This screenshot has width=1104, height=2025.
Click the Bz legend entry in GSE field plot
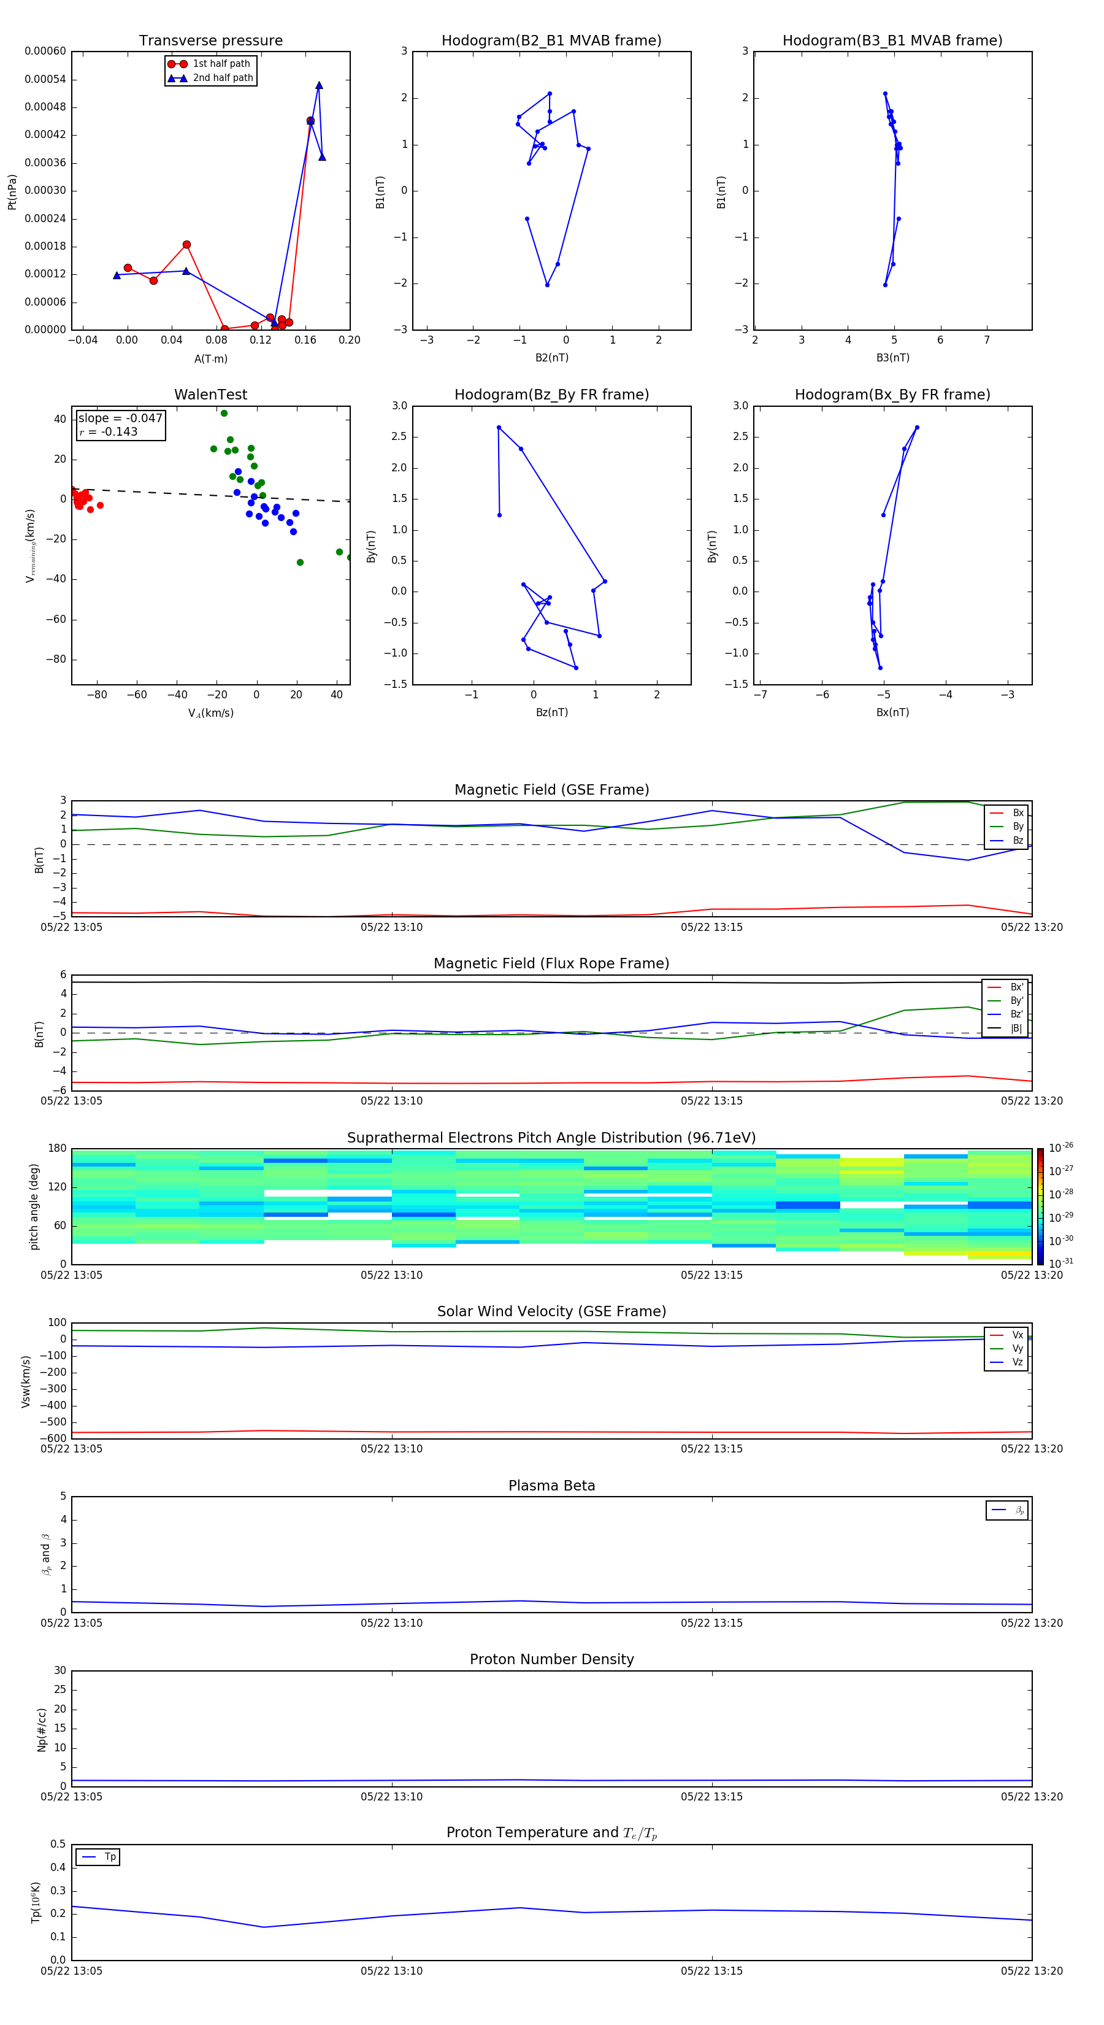click(x=1006, y=840)
